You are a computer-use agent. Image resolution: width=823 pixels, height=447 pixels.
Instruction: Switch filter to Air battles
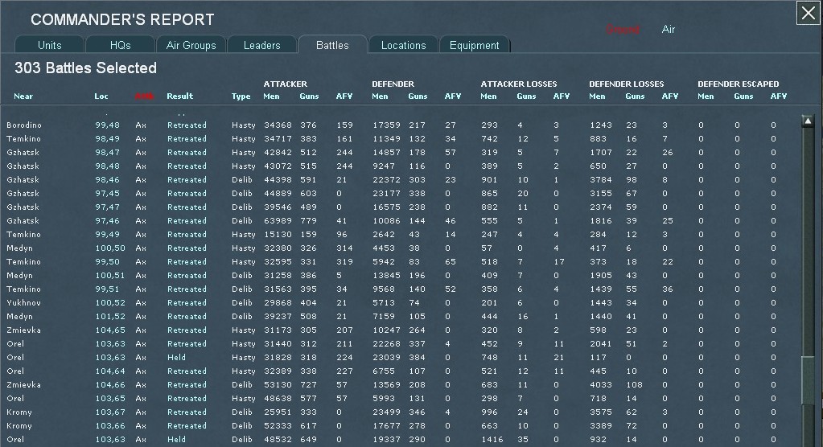[668, 30]
